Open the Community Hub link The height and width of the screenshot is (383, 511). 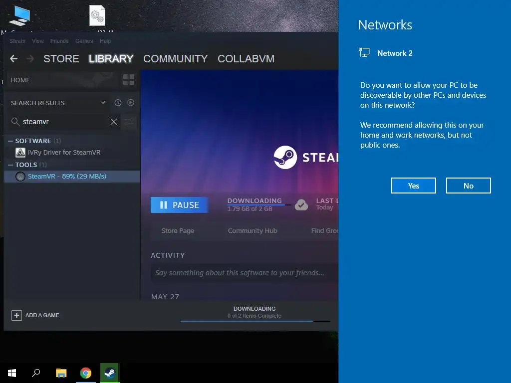(x=253, y=230)
